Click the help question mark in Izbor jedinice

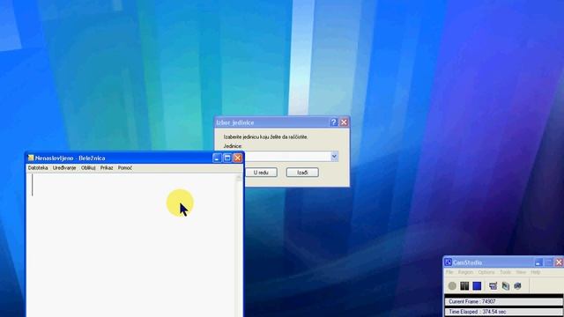333,122
